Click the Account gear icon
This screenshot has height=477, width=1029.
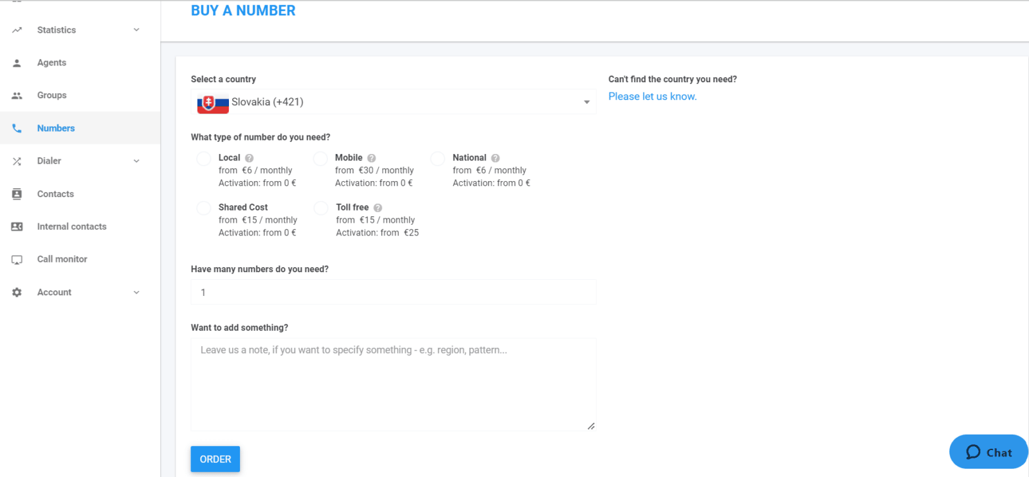[16, 291]
